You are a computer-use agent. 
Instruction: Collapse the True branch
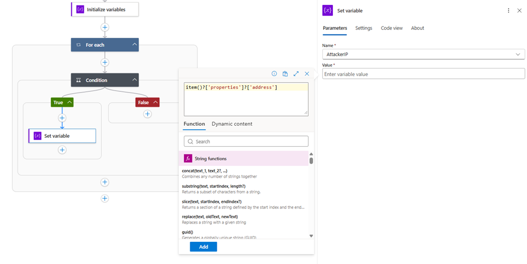[69, 103]
